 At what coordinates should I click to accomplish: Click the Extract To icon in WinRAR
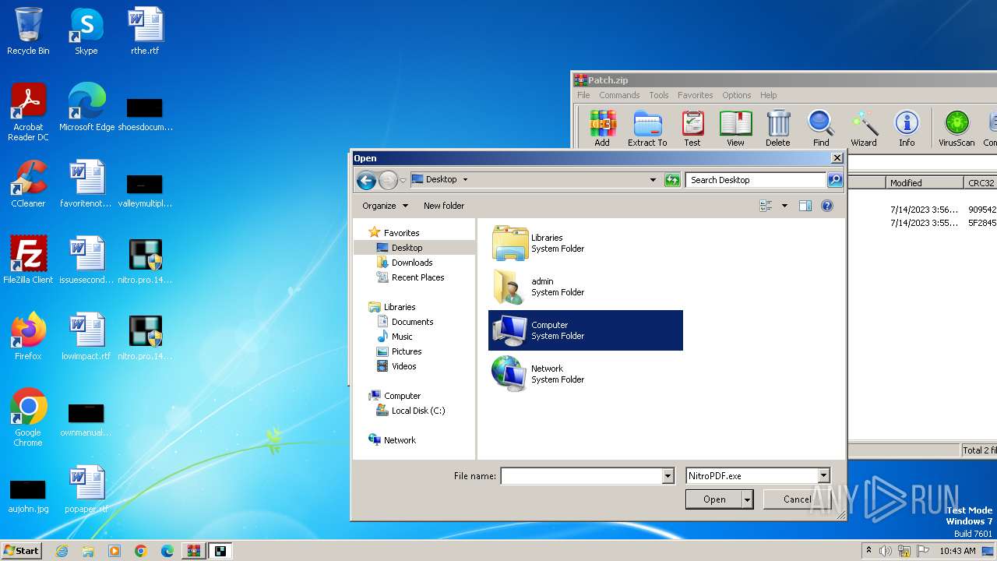point(647,128)
